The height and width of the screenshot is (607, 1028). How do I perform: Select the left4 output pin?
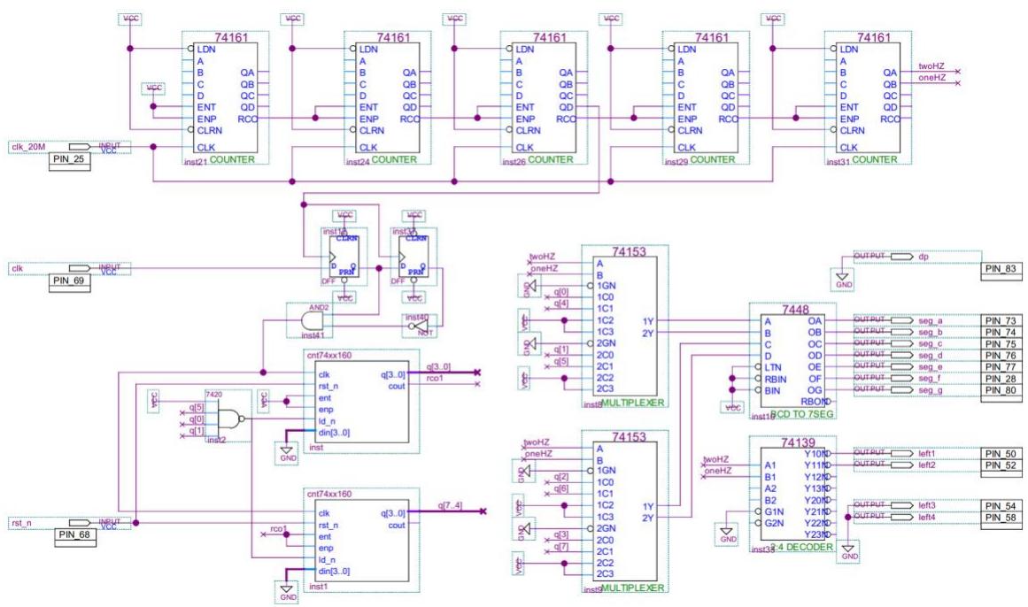pos(901,517)
